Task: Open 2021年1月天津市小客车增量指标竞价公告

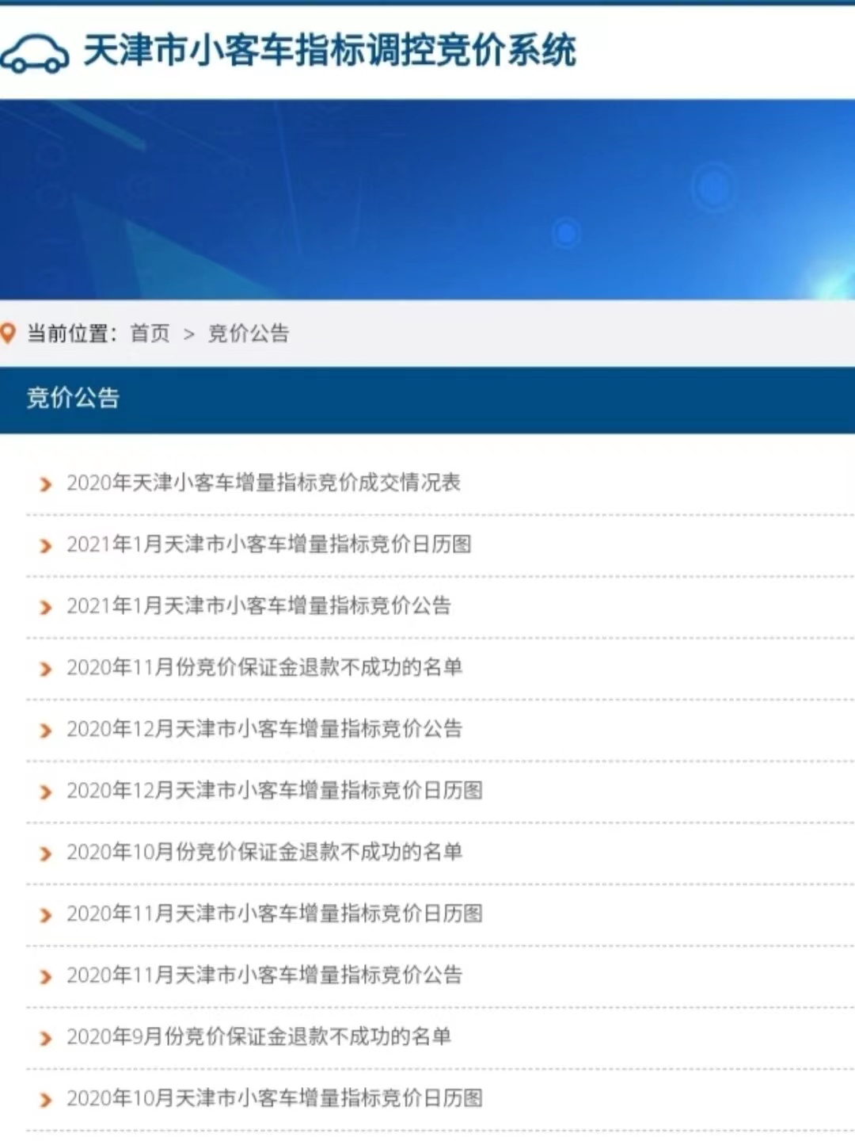Action: [x=257, y=606]
